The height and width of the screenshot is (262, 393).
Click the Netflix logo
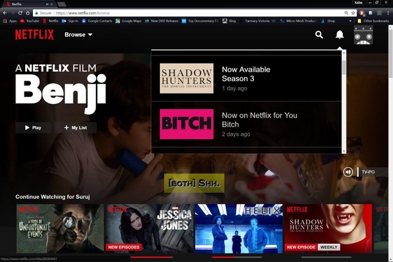coord(35,35)
